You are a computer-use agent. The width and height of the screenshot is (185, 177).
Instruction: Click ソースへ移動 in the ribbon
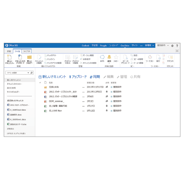click(137, 63)
